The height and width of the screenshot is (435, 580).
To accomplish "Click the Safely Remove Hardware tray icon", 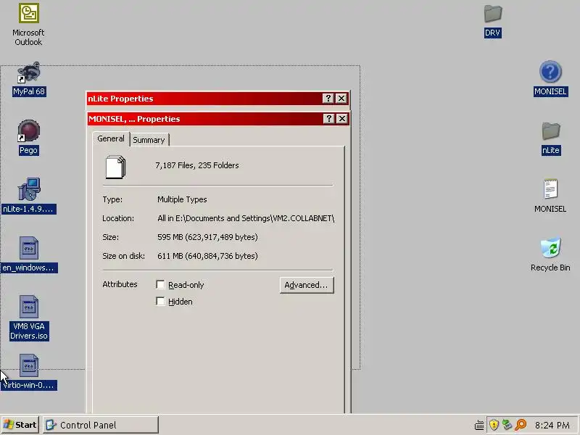I will pyautogui.click(x=507, y=425).
